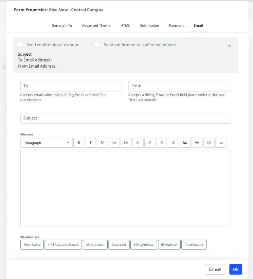Open the Submission tab
This screenshot has width=253, height=279.
click(149, 25)
